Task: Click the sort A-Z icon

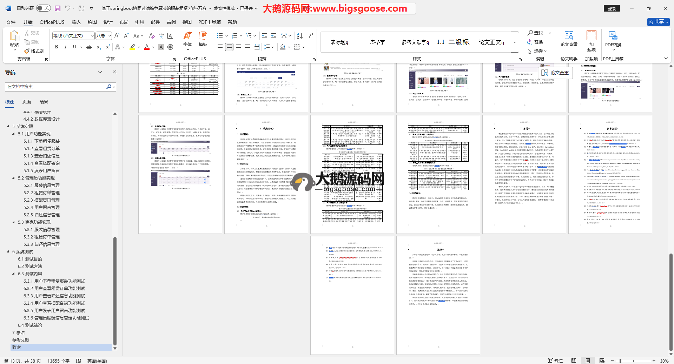Action: (x=299, y=36)
